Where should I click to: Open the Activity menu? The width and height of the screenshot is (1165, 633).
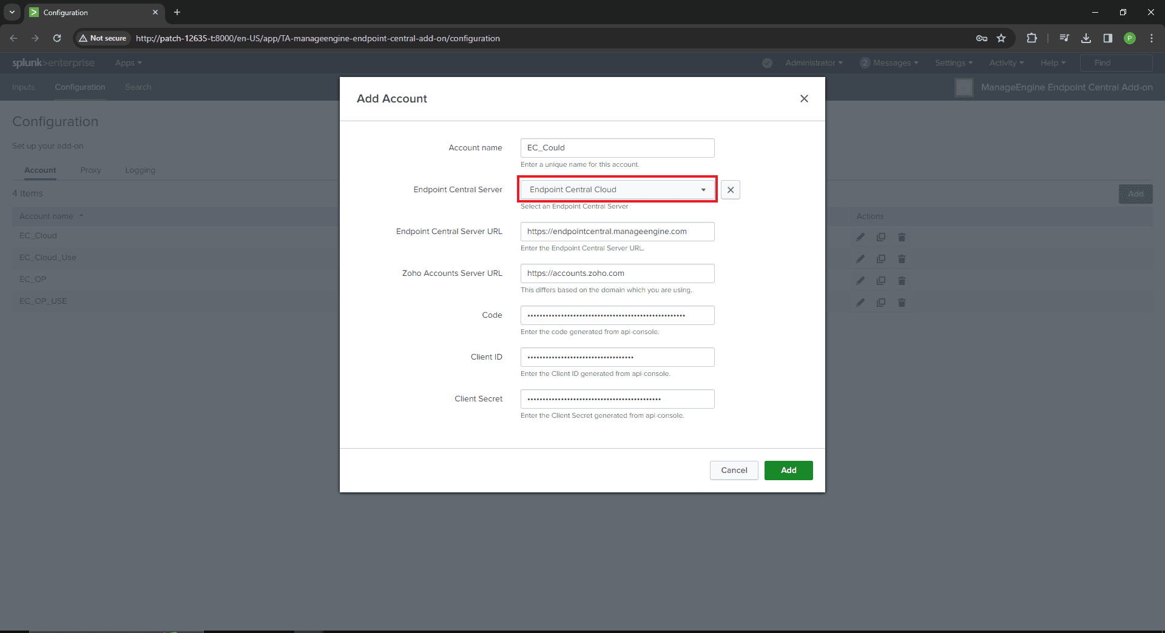click(x=1007, y=63)
